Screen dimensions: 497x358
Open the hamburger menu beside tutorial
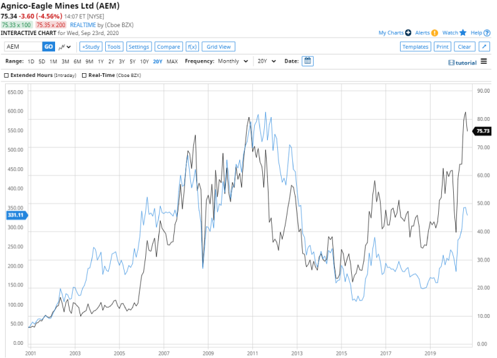(484, 62)
